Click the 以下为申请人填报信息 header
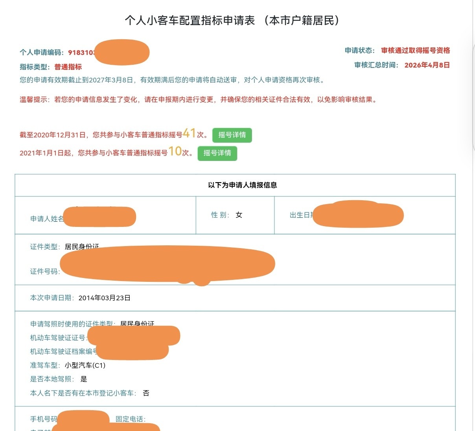 pos(243,185)
